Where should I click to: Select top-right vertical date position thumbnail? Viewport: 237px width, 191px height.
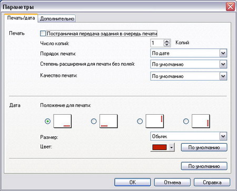(x=155, y=121)
